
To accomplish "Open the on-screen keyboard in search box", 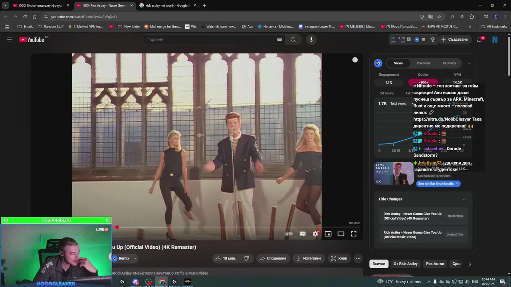I will tap(279, 39).
